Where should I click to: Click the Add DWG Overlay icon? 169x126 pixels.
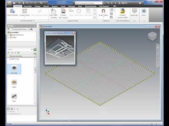tap(54, 11)
